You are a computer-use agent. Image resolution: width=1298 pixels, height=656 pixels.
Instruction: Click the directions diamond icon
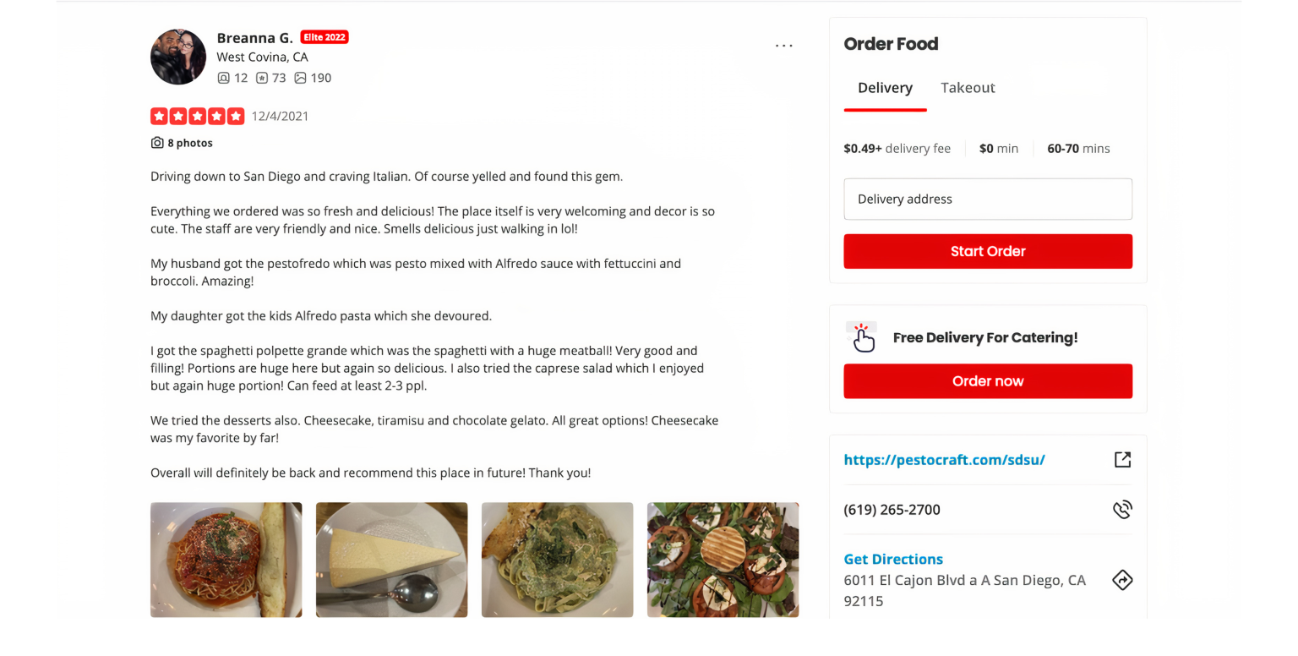click(1122, 580)
